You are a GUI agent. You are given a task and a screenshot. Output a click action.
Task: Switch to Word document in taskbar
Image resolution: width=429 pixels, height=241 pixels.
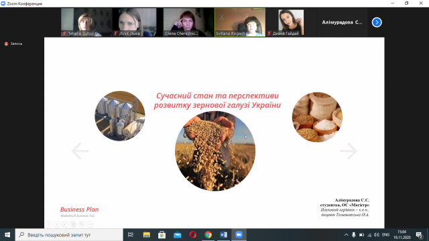tap(223, 235)
